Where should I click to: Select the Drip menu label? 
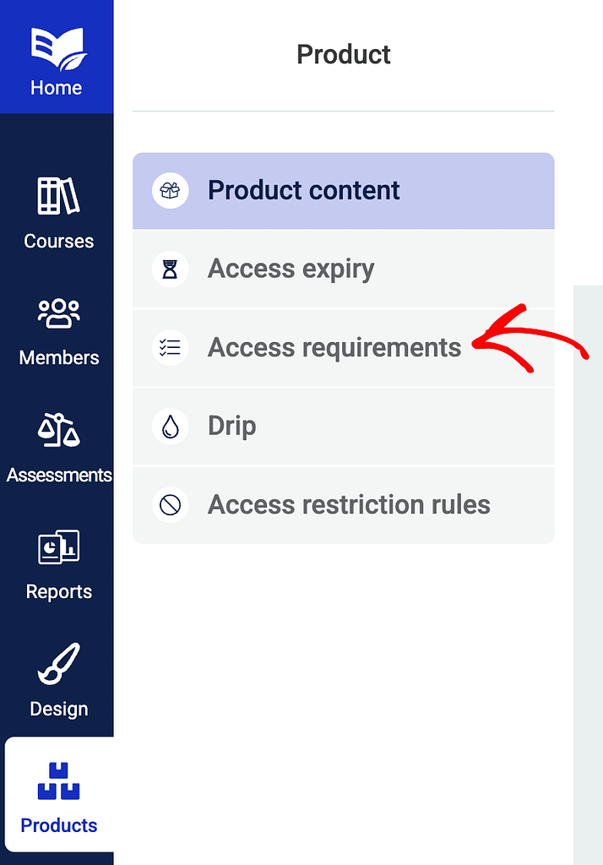coord(231,427)
